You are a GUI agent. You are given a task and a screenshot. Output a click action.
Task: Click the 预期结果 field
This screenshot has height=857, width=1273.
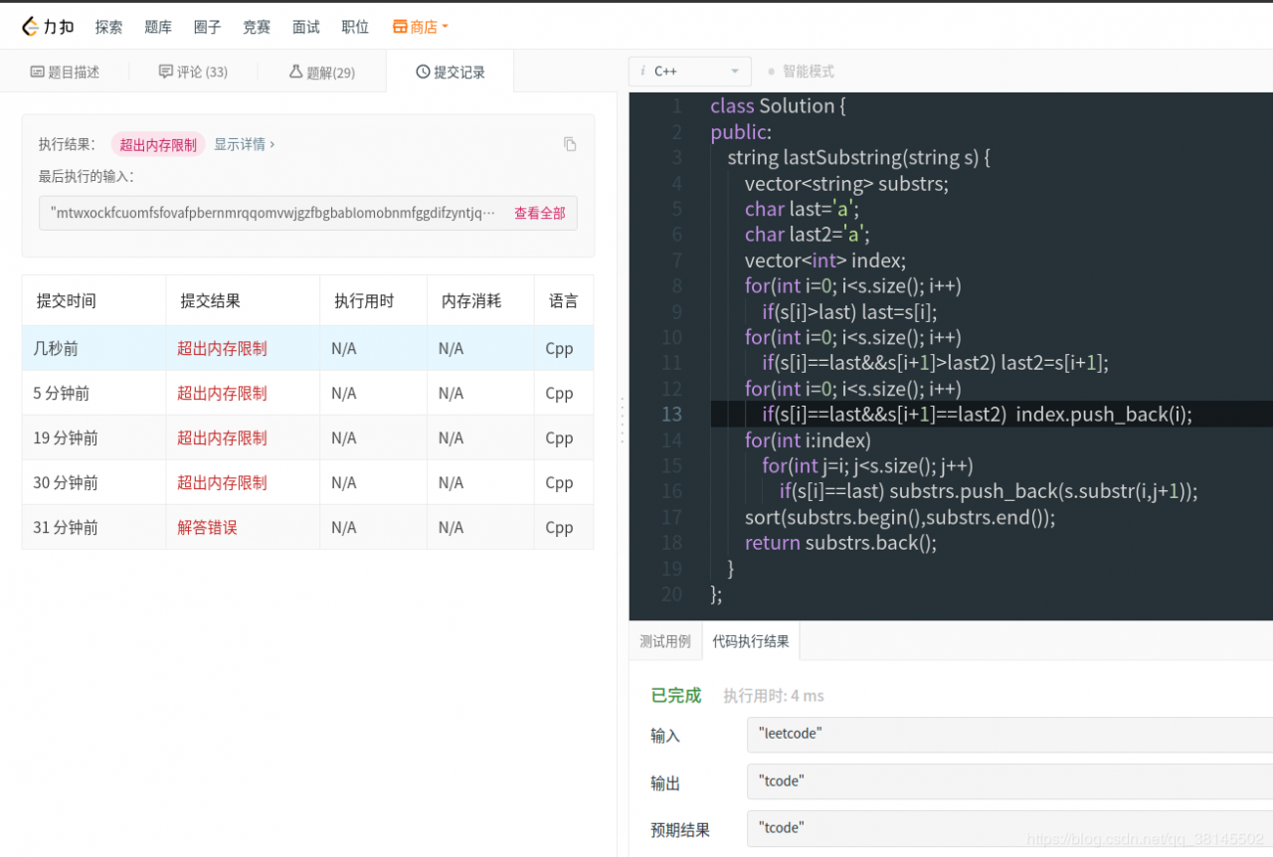pyautogui.click(x=1009, y=828)
